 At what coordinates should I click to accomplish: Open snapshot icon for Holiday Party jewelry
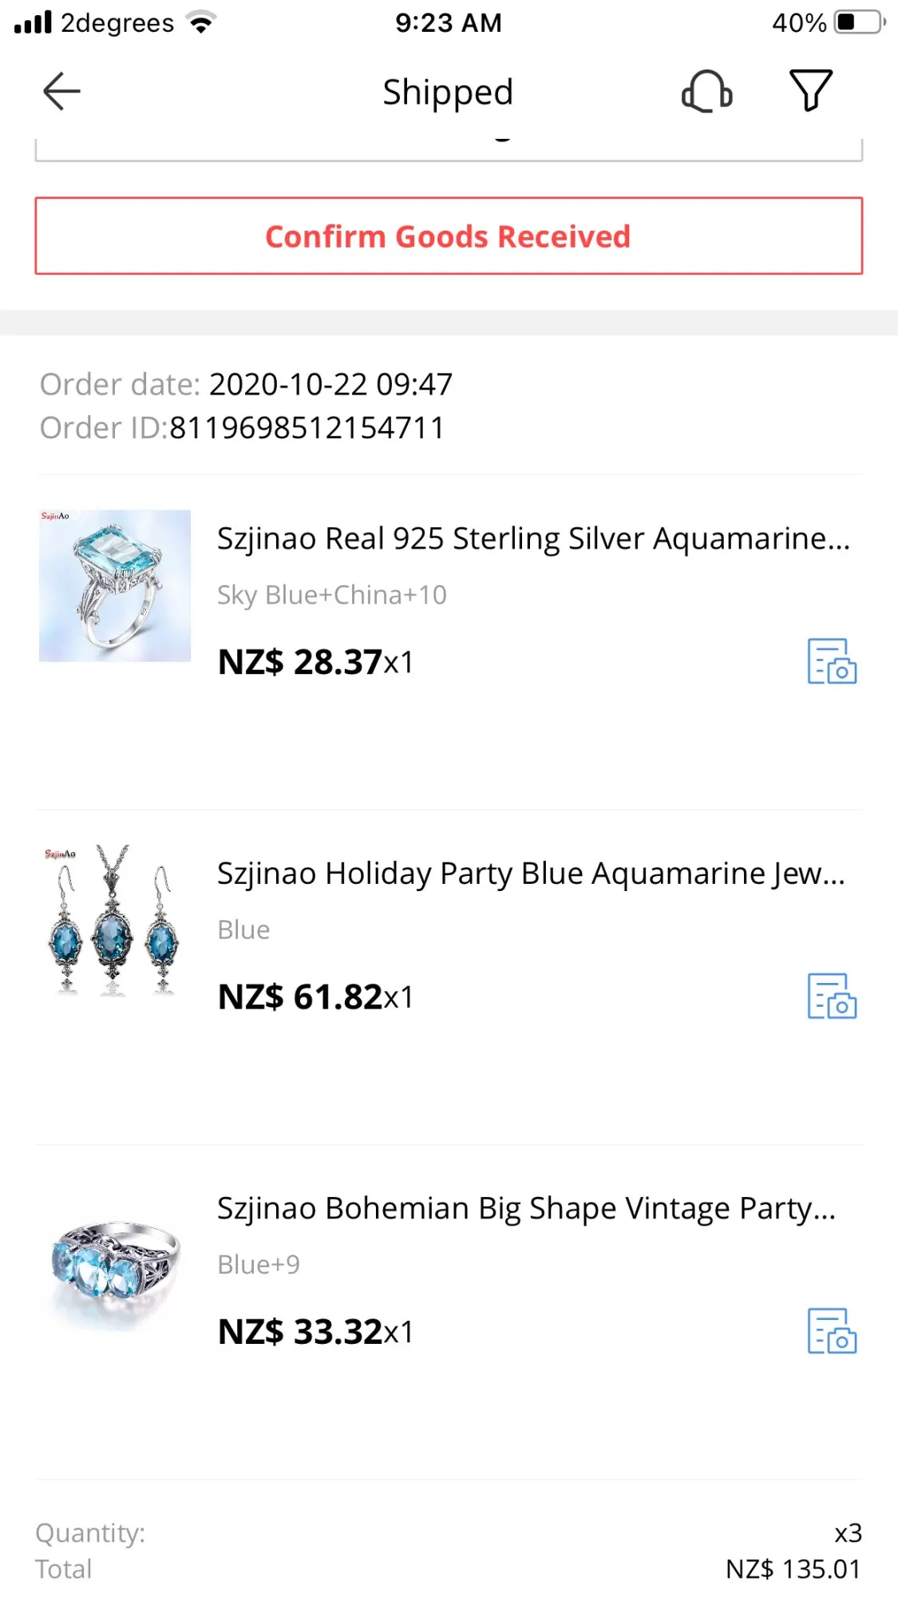click(x=832, y=996)
